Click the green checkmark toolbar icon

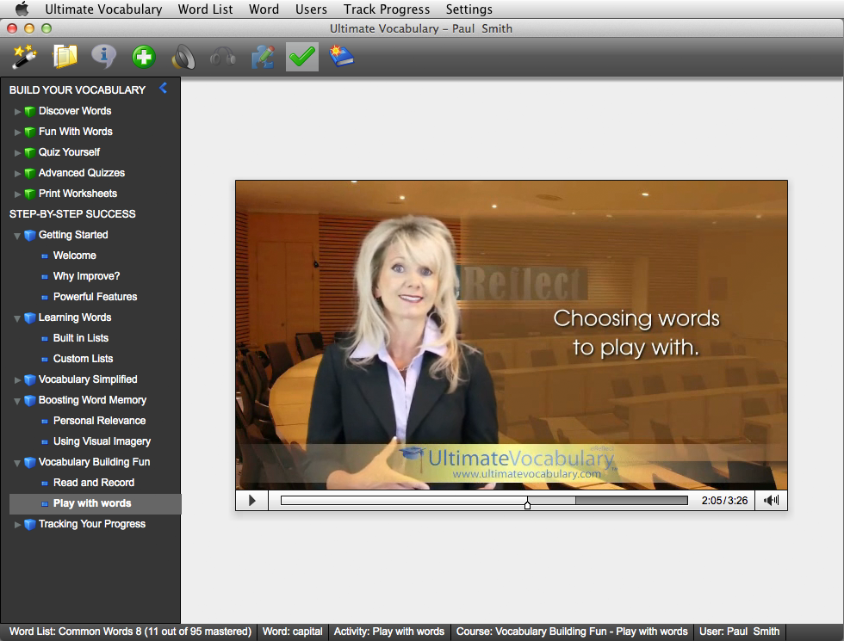click(302, 58)
